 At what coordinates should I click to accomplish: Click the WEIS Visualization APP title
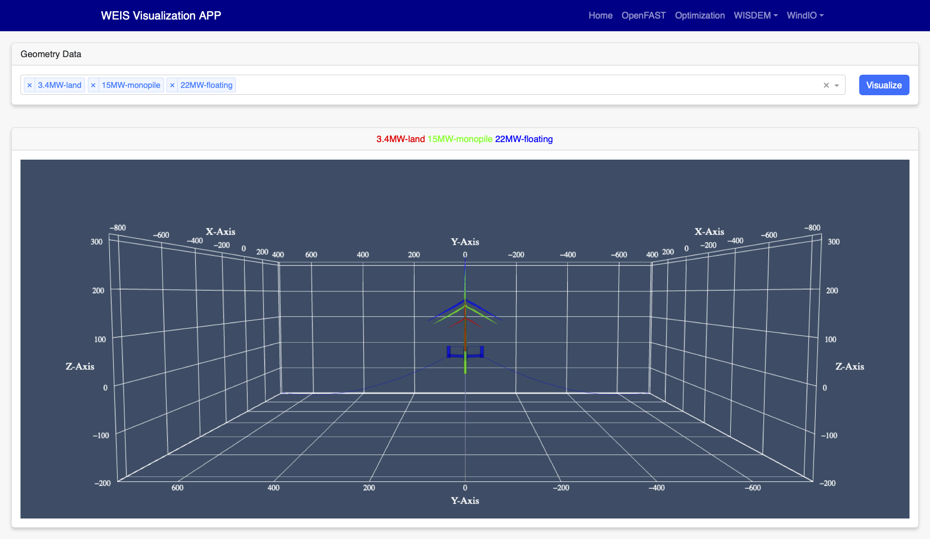161,15
